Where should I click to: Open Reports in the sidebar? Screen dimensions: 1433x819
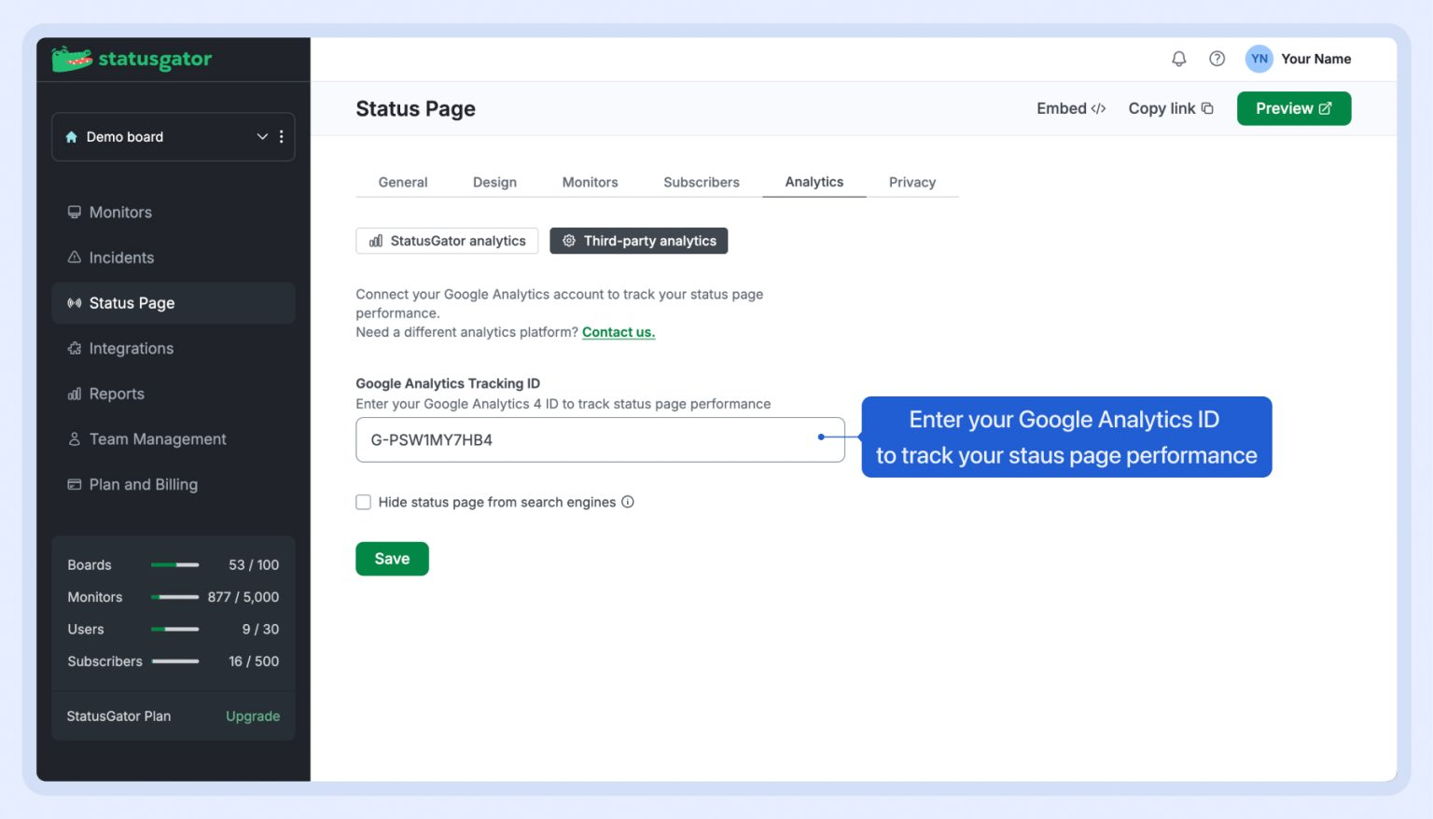click(x=174, y=394)
